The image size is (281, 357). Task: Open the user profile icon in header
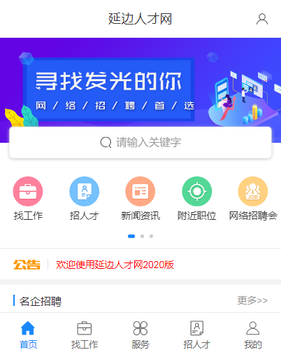coord(262,19)
